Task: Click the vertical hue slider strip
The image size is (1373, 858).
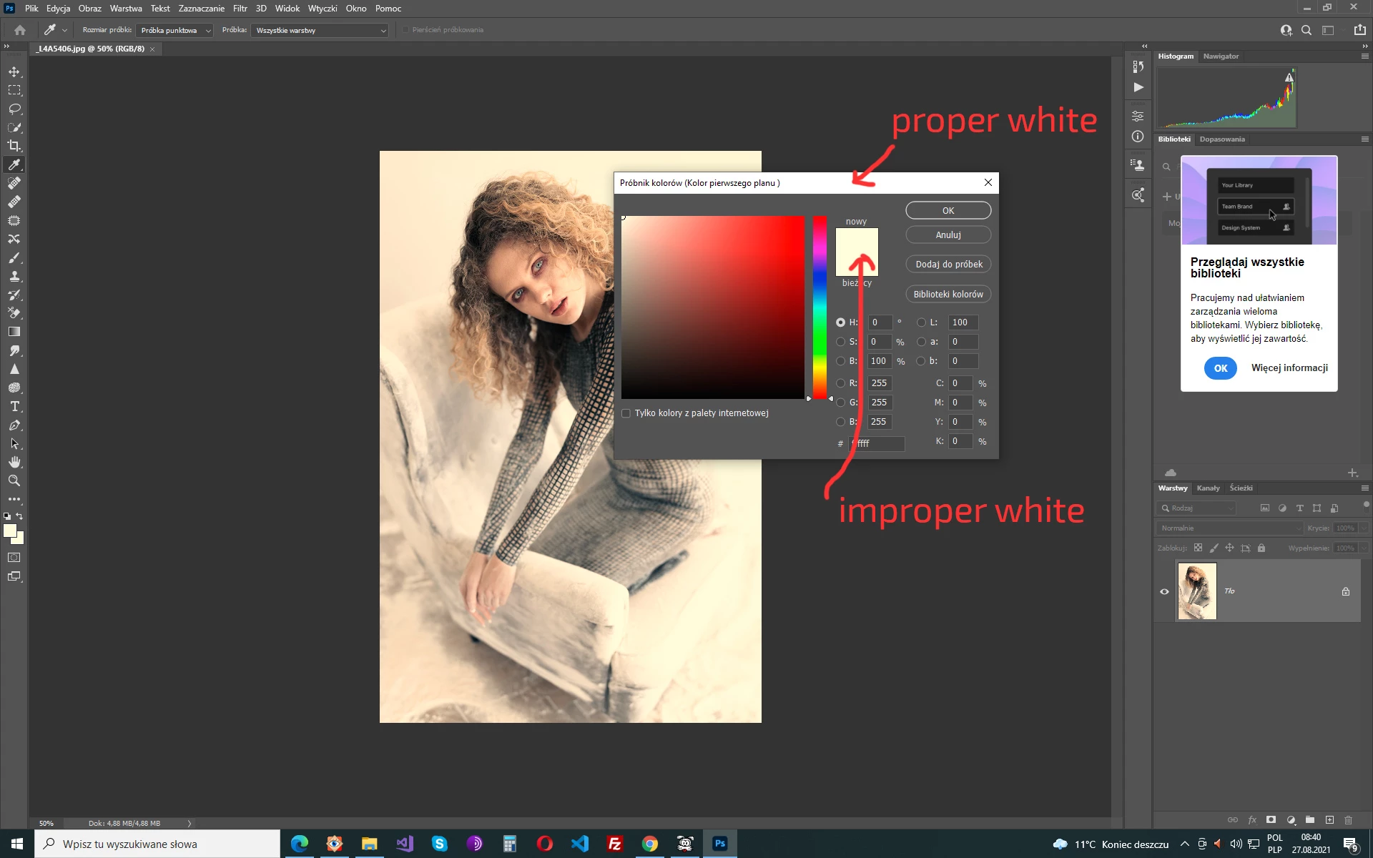Action: [x=820, y=307]
